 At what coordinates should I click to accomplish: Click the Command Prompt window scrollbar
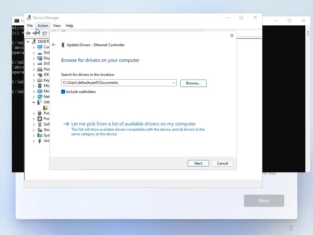pos(308,33)
